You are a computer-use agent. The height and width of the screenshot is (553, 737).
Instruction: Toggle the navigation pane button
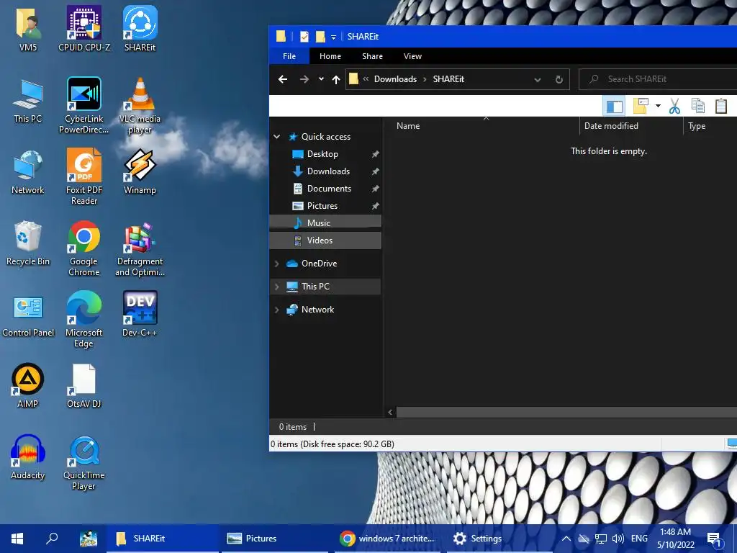point(615,107)
